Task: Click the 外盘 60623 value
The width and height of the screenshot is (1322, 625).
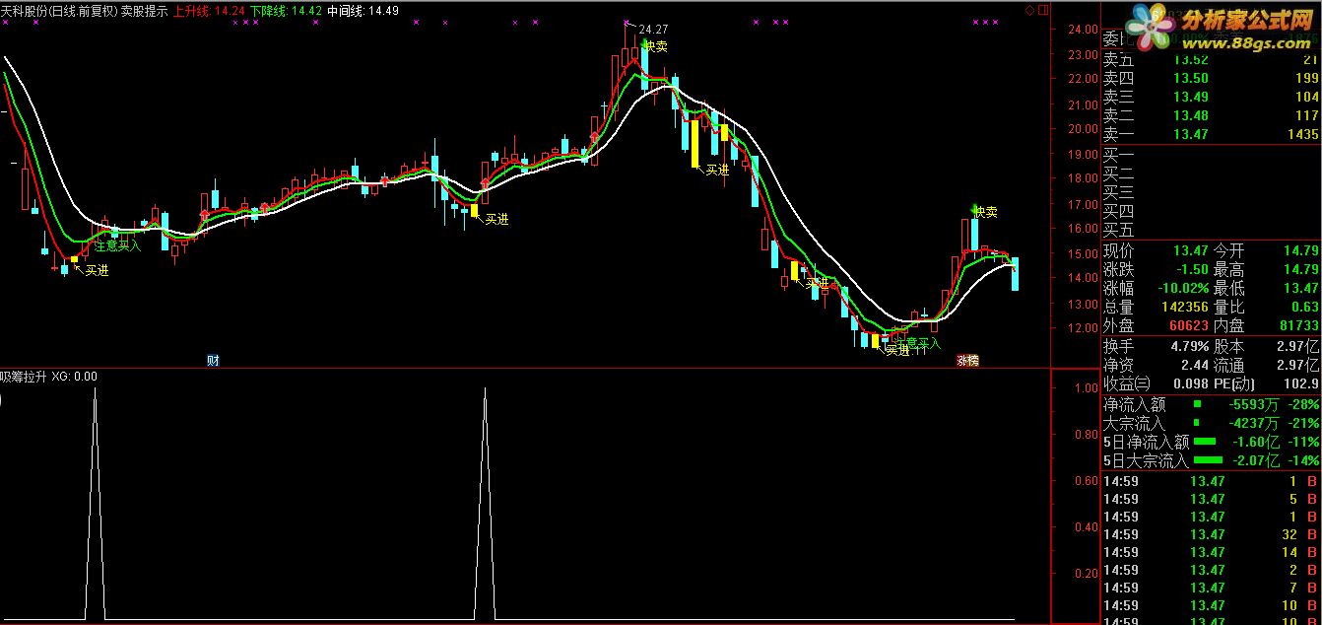Action: coord(1189,325)
